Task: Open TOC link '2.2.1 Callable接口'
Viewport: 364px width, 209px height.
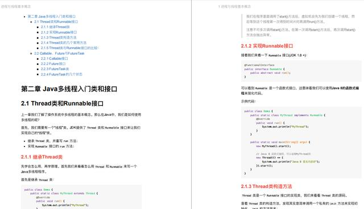Action: click(x=55, y=58)
